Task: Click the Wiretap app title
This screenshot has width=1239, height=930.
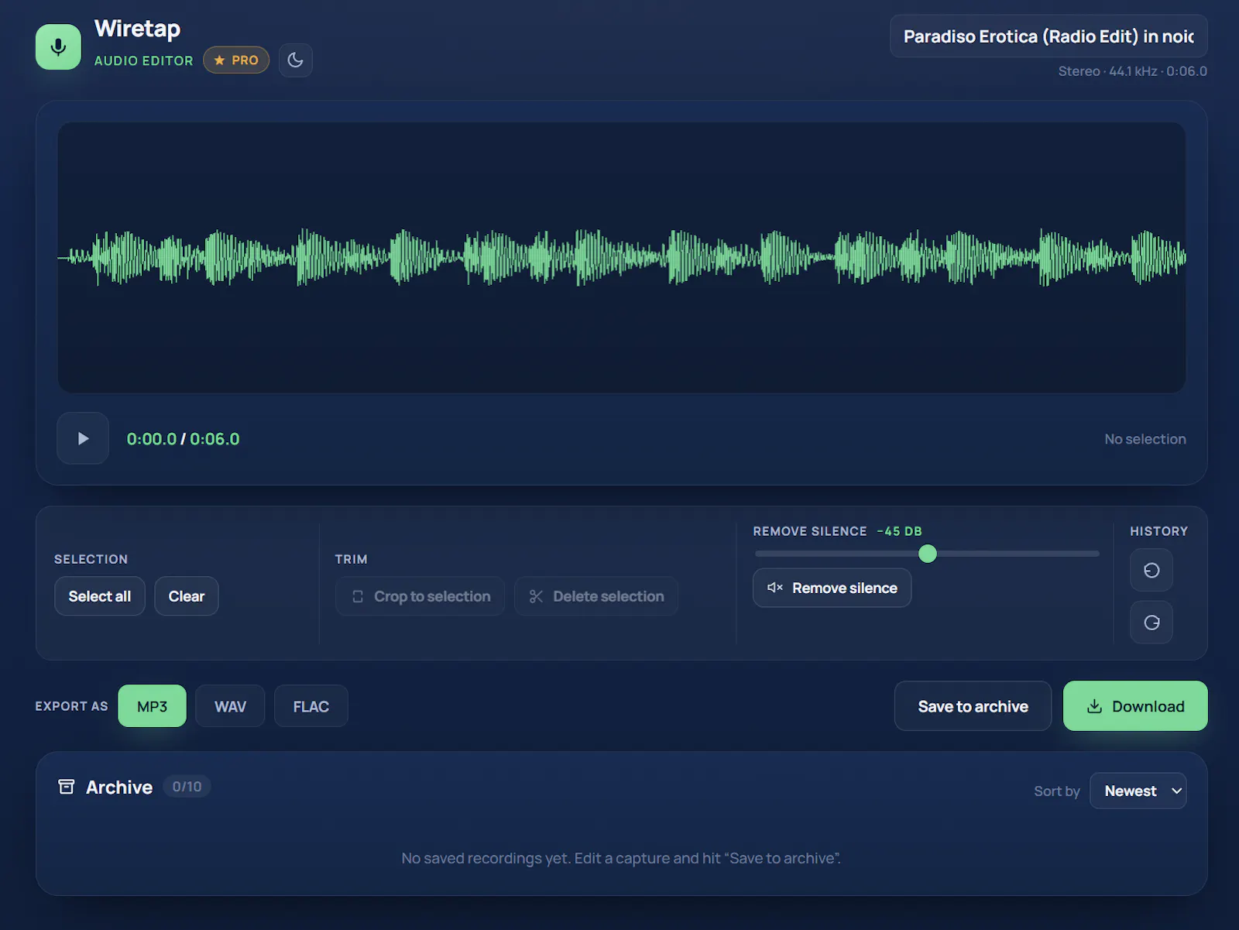Action: click(x=137, y=29)
